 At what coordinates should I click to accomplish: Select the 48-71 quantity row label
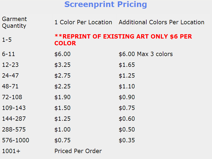click(10, 87)
